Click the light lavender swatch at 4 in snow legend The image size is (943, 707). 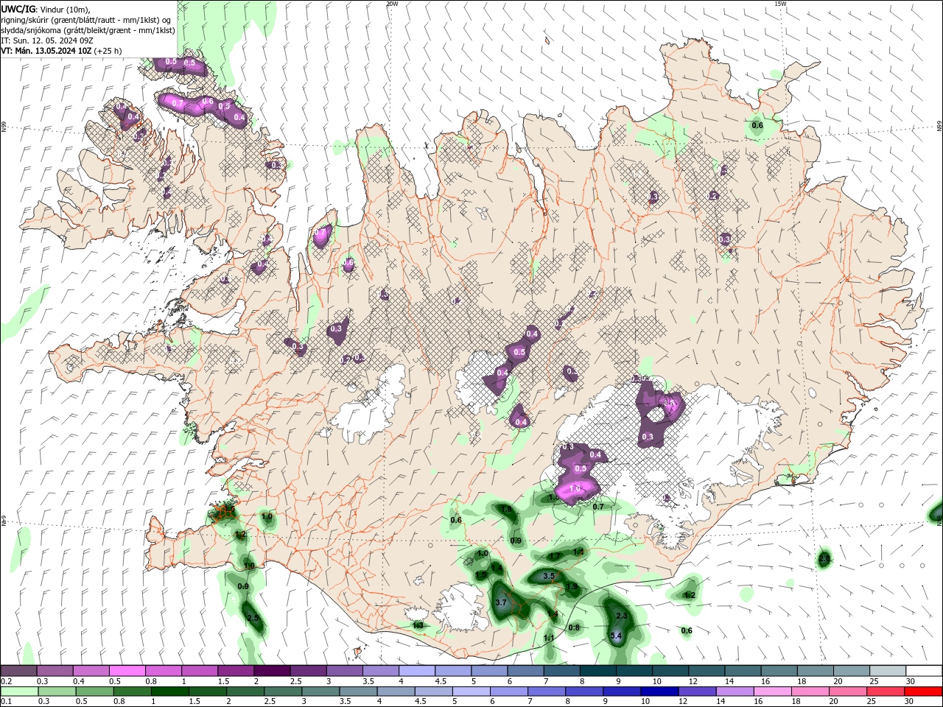(x=416, y=671)
